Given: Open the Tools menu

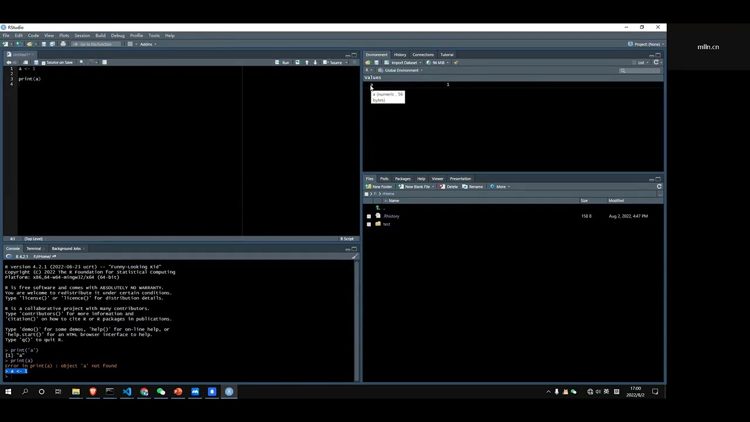Looking at the screenshot, I should tap(154, 35).
